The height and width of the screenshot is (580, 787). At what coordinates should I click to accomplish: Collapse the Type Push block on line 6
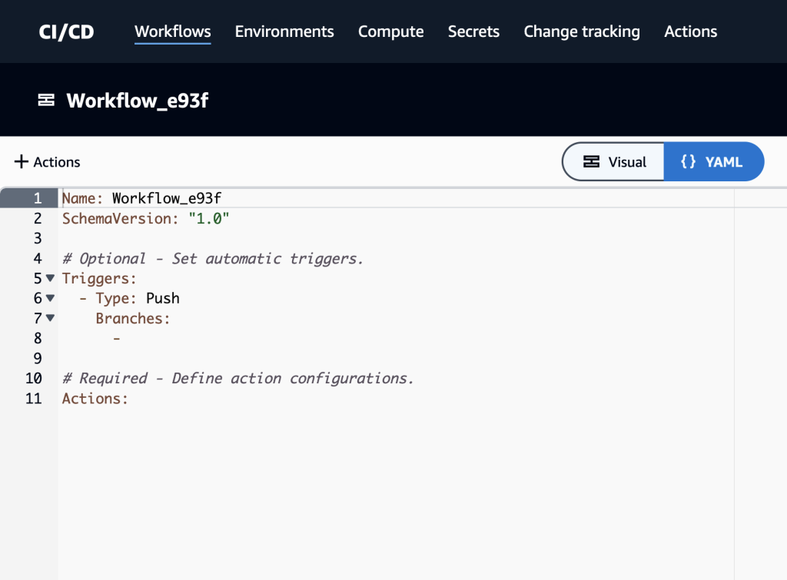[x=50, y=298]
